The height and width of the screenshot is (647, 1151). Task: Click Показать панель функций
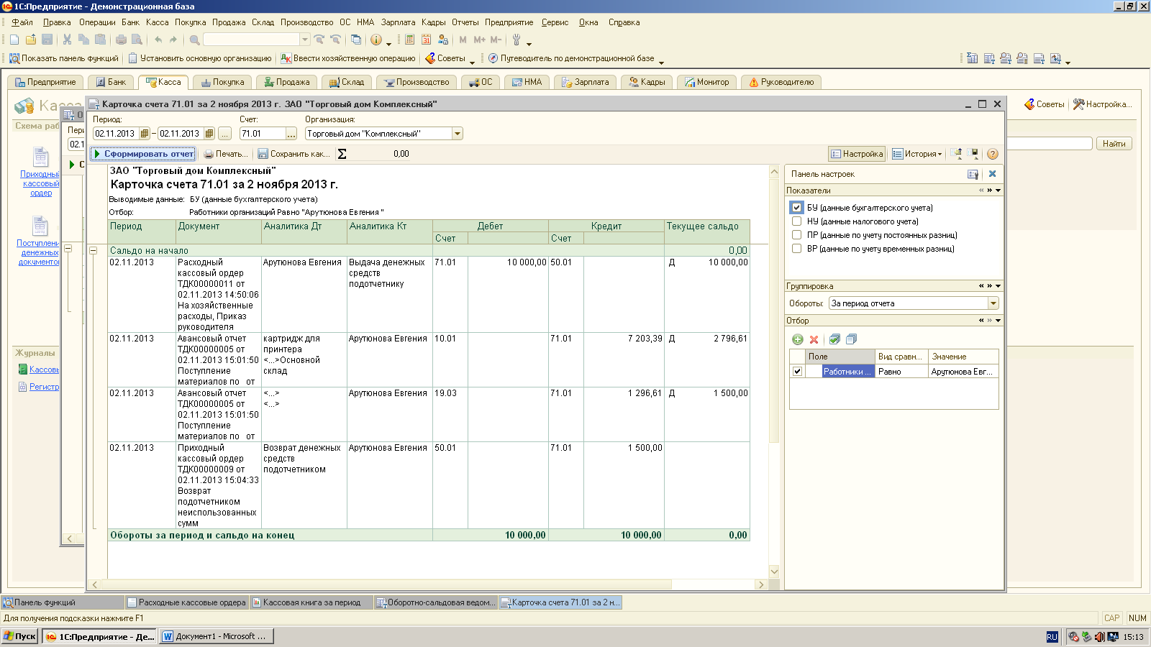pos(64,58)
